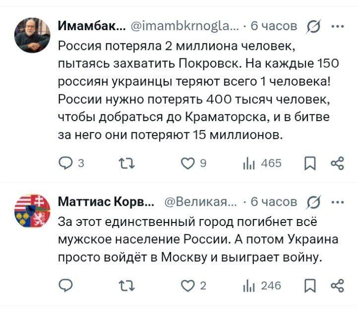View analytics showing 465 views
The image size is (357, 315).
tap(248, 163)
